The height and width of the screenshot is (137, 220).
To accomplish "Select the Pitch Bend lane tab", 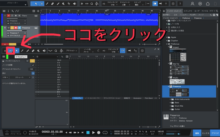I will (148, 98).
